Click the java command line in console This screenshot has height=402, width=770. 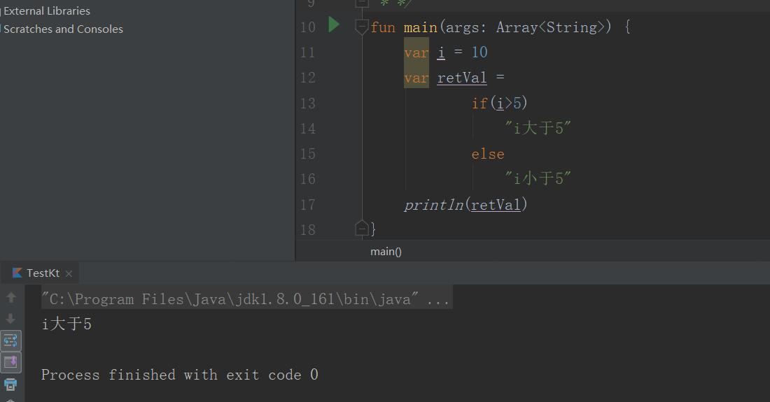click(x=246, y=299)
